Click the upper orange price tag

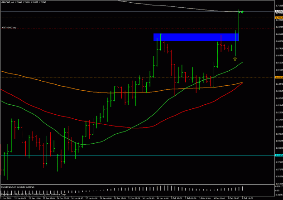pos(279,18)
